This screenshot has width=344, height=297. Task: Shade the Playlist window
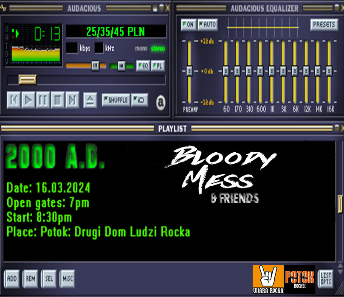pos(337,128)
